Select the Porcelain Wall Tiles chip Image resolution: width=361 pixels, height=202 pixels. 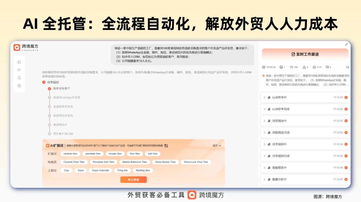click(x=104, y=162)
